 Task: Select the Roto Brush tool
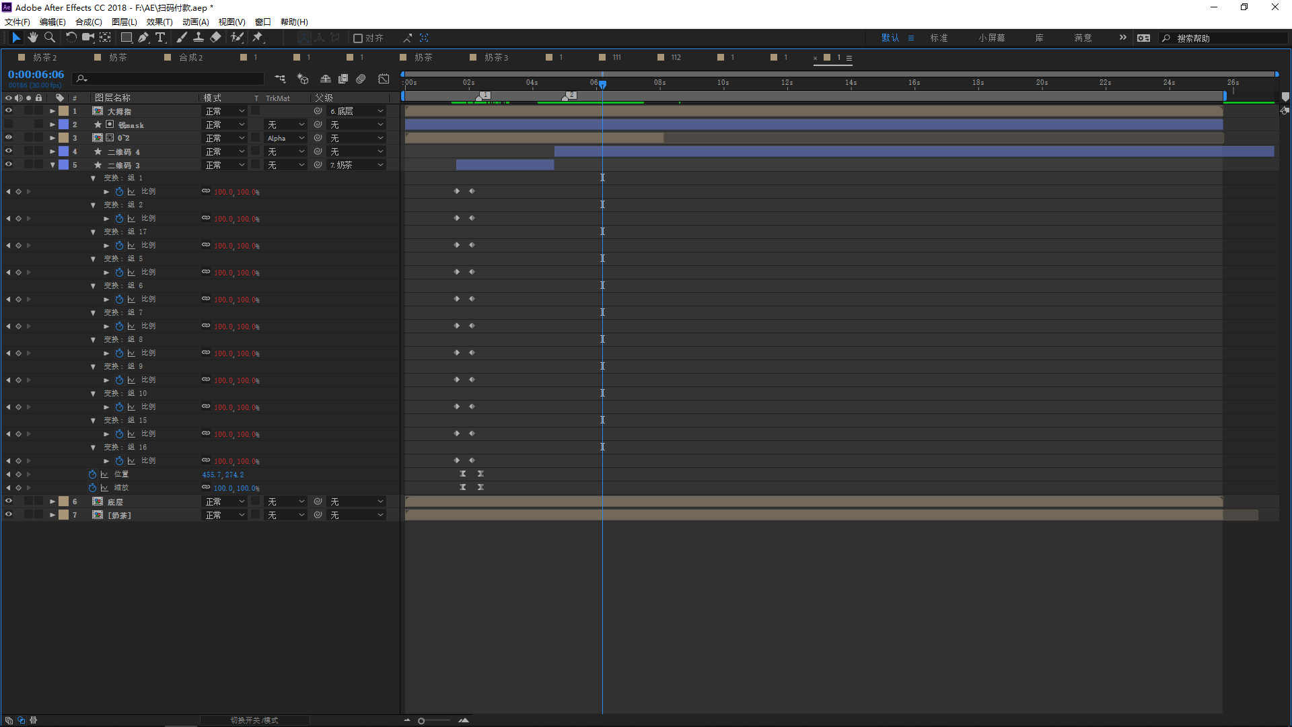click(237, 38)
